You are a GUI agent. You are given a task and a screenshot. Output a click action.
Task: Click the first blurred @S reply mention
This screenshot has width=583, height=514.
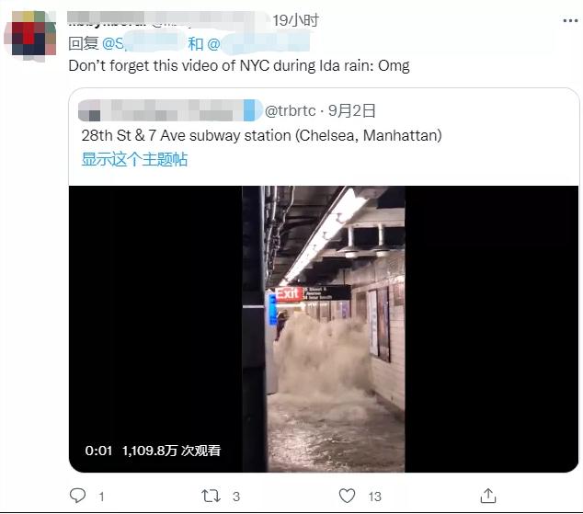tap(143, 44)
